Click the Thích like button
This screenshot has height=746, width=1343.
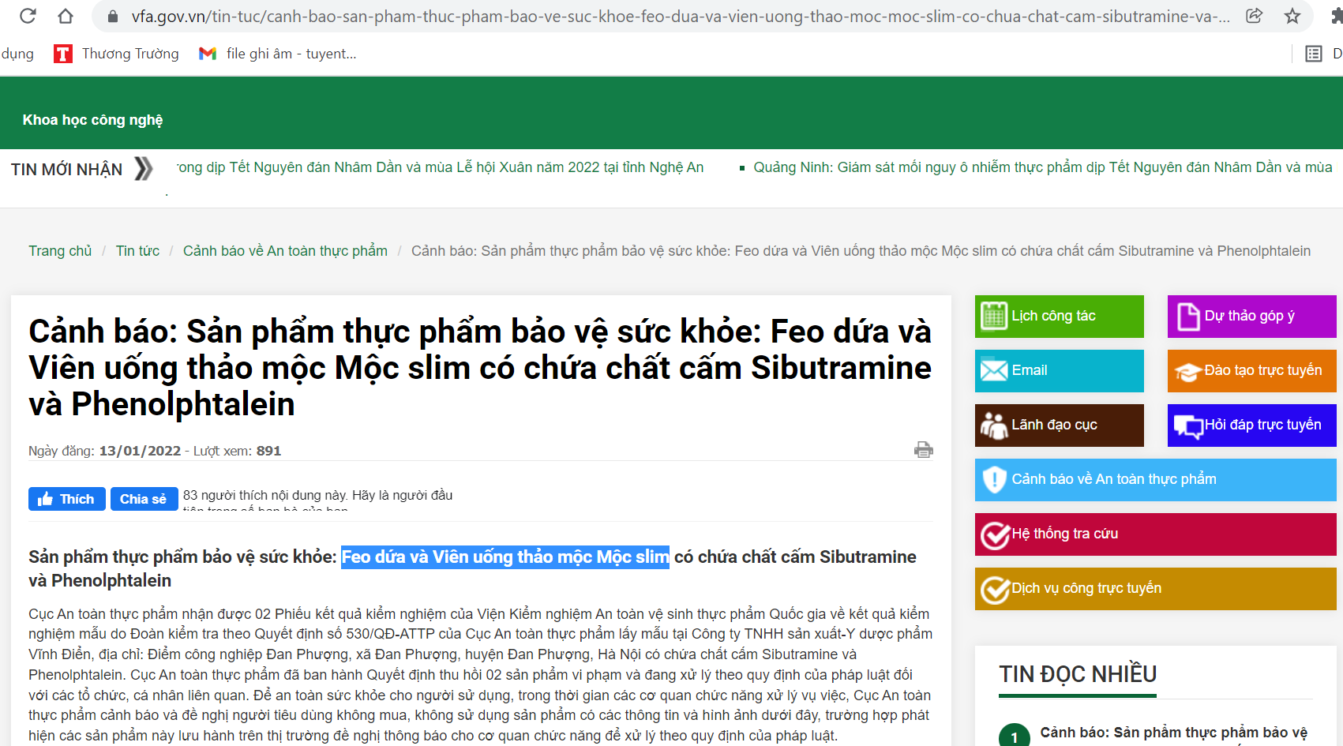[x=67, y=499]
